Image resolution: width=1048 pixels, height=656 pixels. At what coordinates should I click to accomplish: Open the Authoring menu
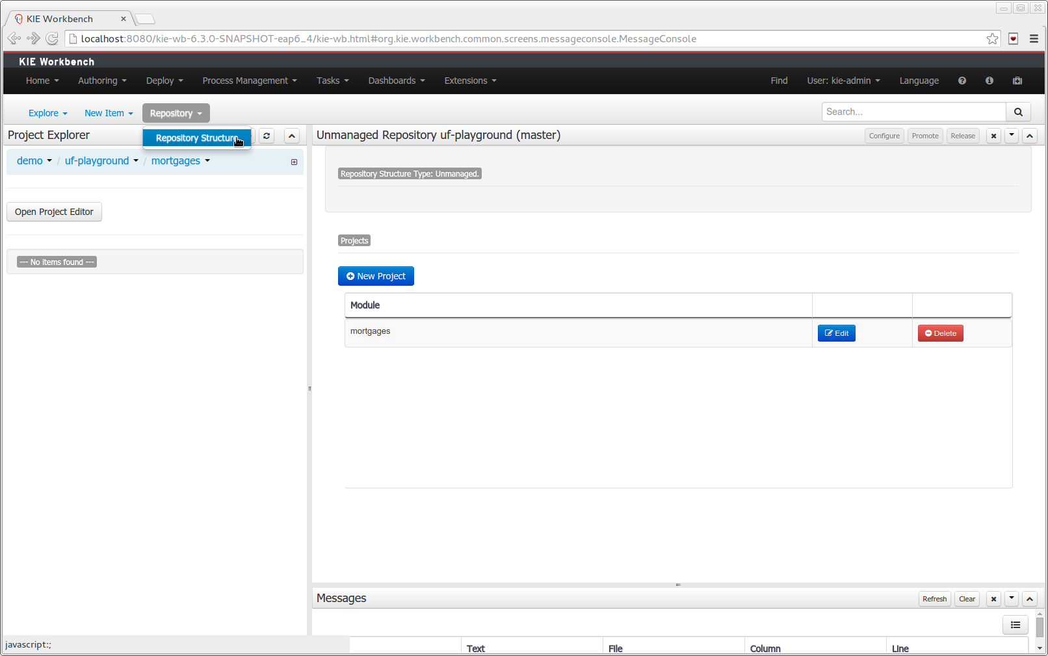(x=102, y=81)
